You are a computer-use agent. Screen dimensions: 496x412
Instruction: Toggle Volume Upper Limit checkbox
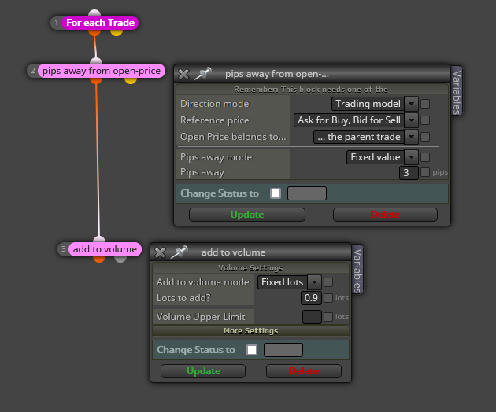coord(328,317)
